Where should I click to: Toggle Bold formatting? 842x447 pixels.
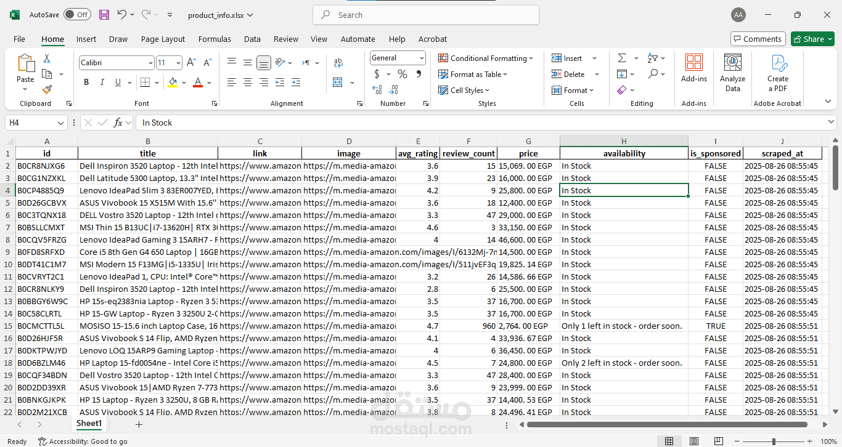coord(86,83)
